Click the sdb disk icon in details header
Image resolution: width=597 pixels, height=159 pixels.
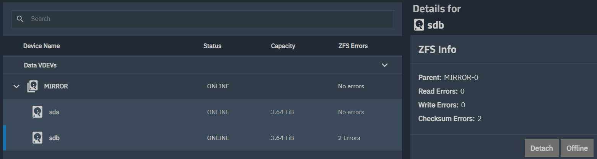coord(419,25)
